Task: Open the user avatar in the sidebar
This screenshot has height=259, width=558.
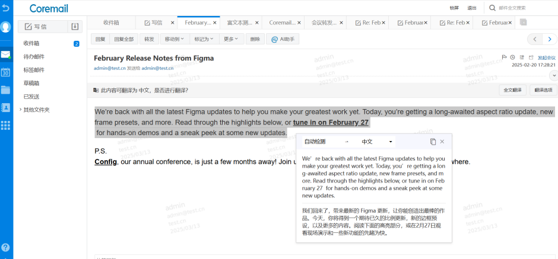Action: (x=6, y=27)
